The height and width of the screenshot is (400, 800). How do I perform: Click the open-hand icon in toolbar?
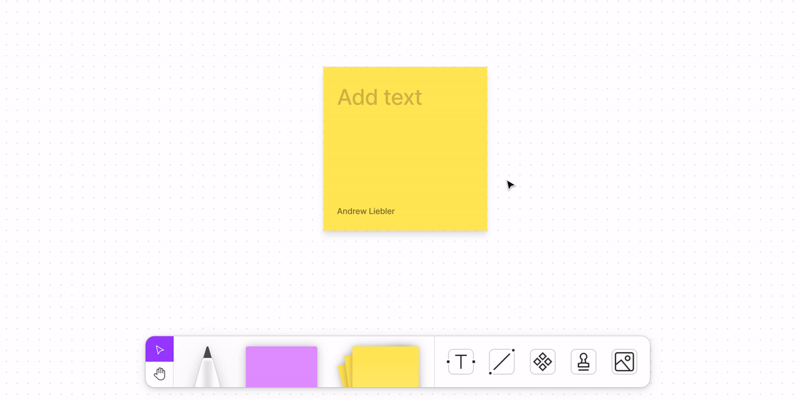(x=159, y=374)
